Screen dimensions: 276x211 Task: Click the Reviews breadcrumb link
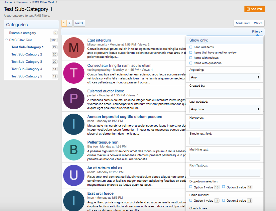coord(22,2)
